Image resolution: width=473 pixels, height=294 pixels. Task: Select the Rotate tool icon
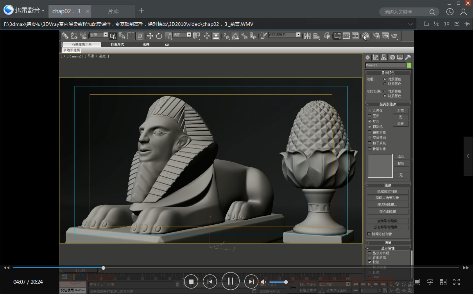point(159,36)
